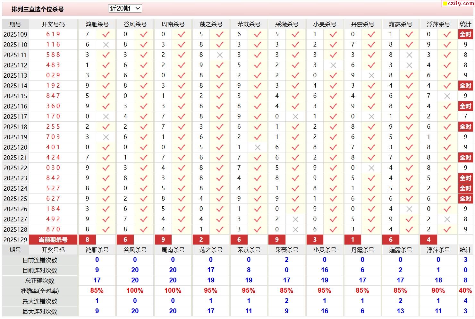Click the 90% accuracy under 浮萍杀号
The width and height of the screenshot is (475, 319).
coord(438,291)
